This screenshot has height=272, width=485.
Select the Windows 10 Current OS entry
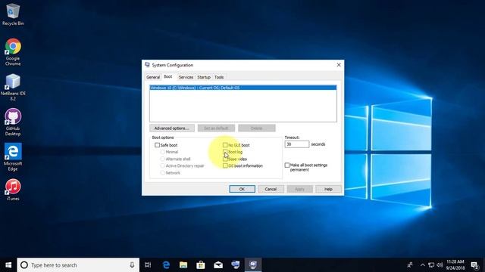243,88
